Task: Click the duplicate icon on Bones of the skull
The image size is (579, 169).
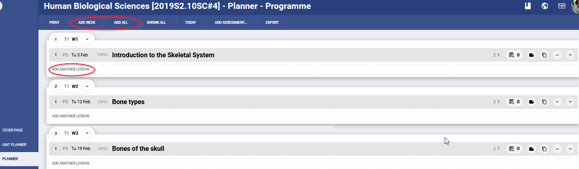Action: (544, 149)
